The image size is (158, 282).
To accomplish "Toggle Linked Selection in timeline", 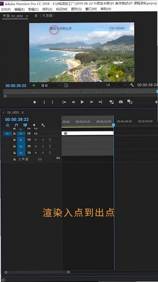I will (x=25, y=125).
